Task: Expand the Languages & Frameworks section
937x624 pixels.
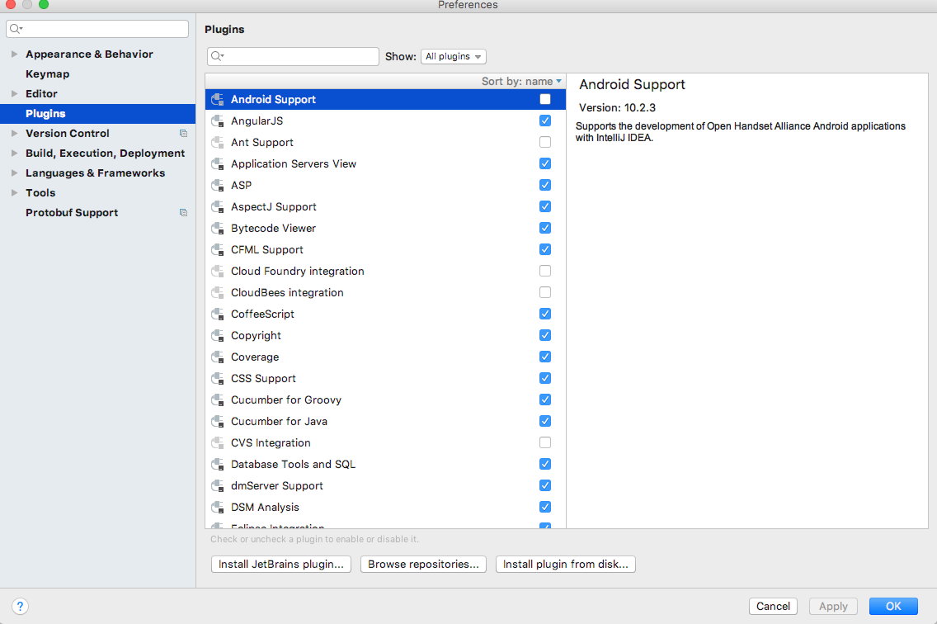Action: coord(14,173)
